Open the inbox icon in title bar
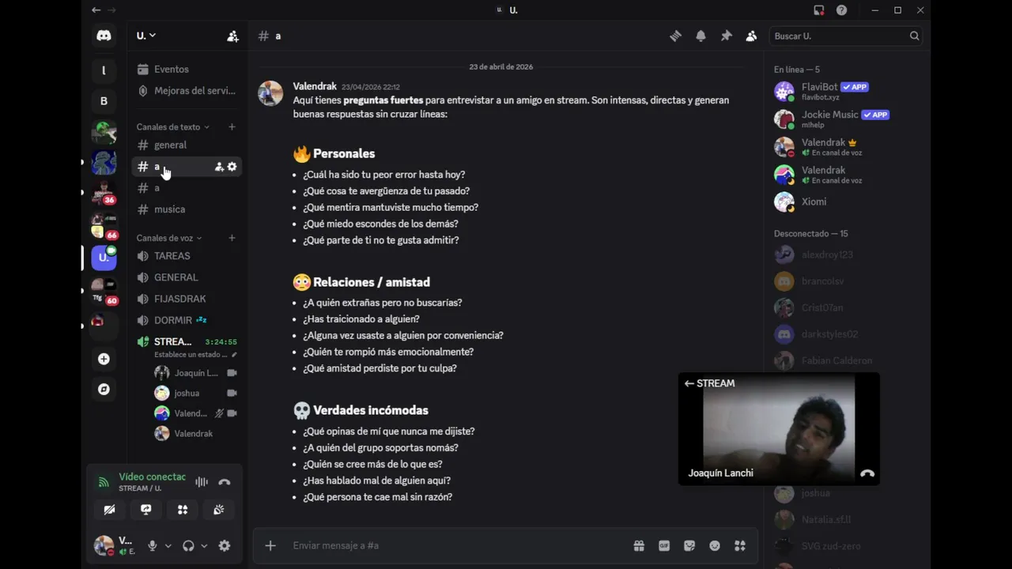1012x569 pixels. coord(819,10)
